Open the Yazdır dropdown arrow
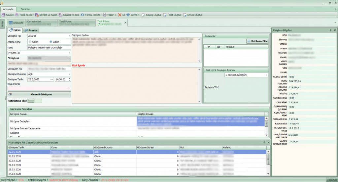Image resolution: width=338 pixels, height=182 pixels. coord(115,15)
